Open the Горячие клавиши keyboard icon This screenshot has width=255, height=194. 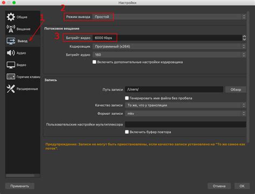(x=11, y=77)
